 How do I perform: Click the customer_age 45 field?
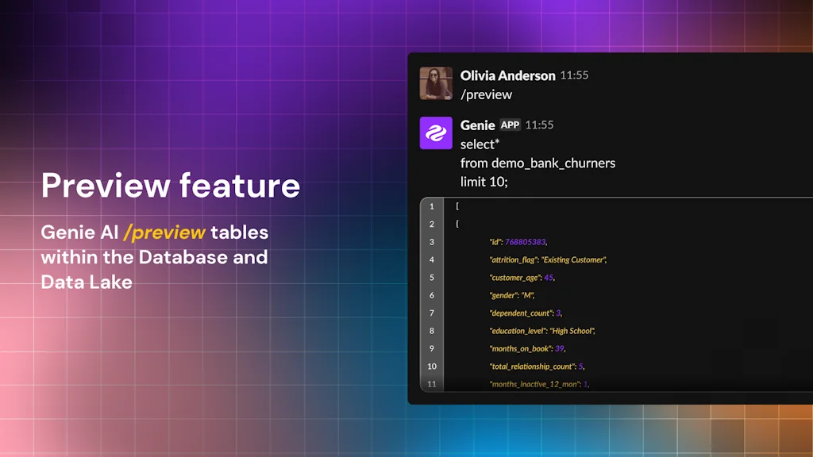[521, 277]
